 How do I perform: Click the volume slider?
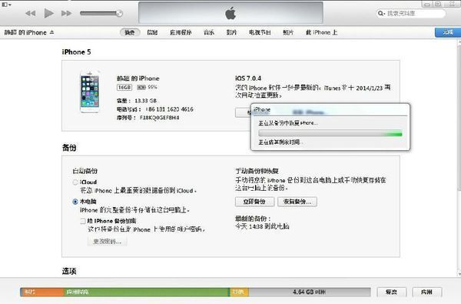click(101, 13)
